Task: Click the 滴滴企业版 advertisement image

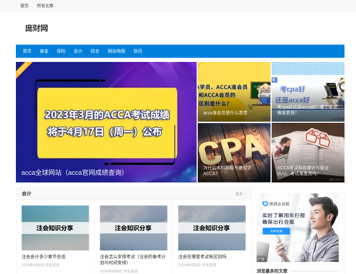Action: tap(297, 227)
